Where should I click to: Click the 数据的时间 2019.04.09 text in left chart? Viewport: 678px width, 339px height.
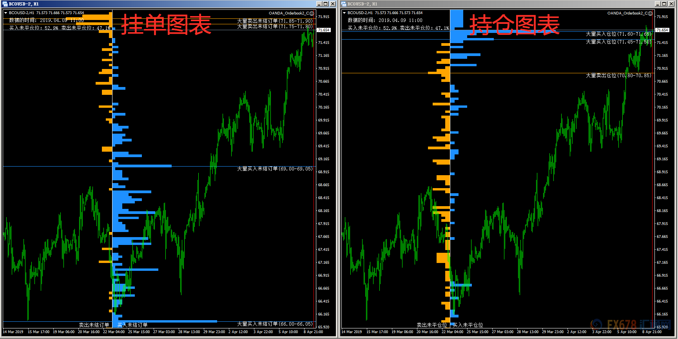46,20
